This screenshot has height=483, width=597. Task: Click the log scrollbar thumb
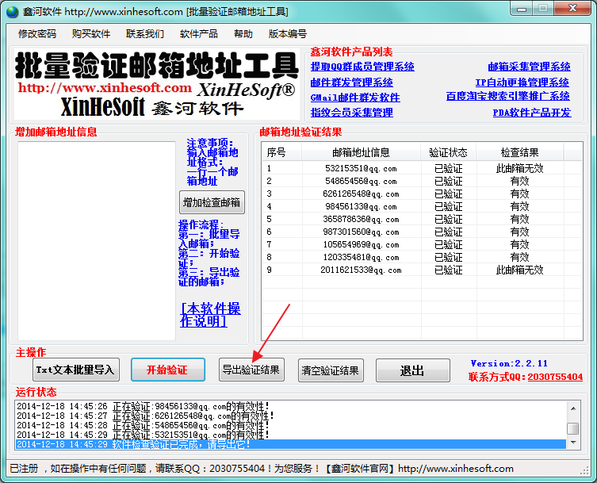pyautogui.click(x=573, y=428)
